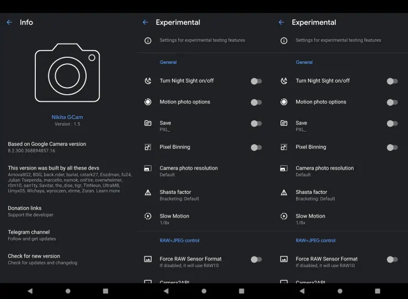The height and width of the screenshot is (299, 408).
Task: Tap Android recents button under Info screen
Action: tap(105, 291)
